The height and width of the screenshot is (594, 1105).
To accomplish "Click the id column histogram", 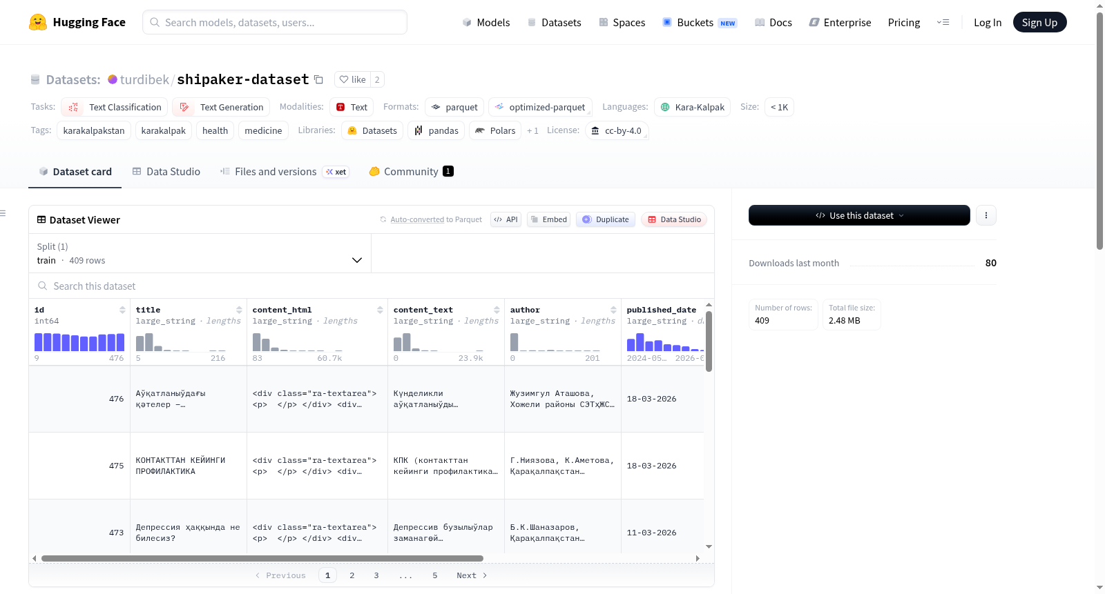I will 79,342.
